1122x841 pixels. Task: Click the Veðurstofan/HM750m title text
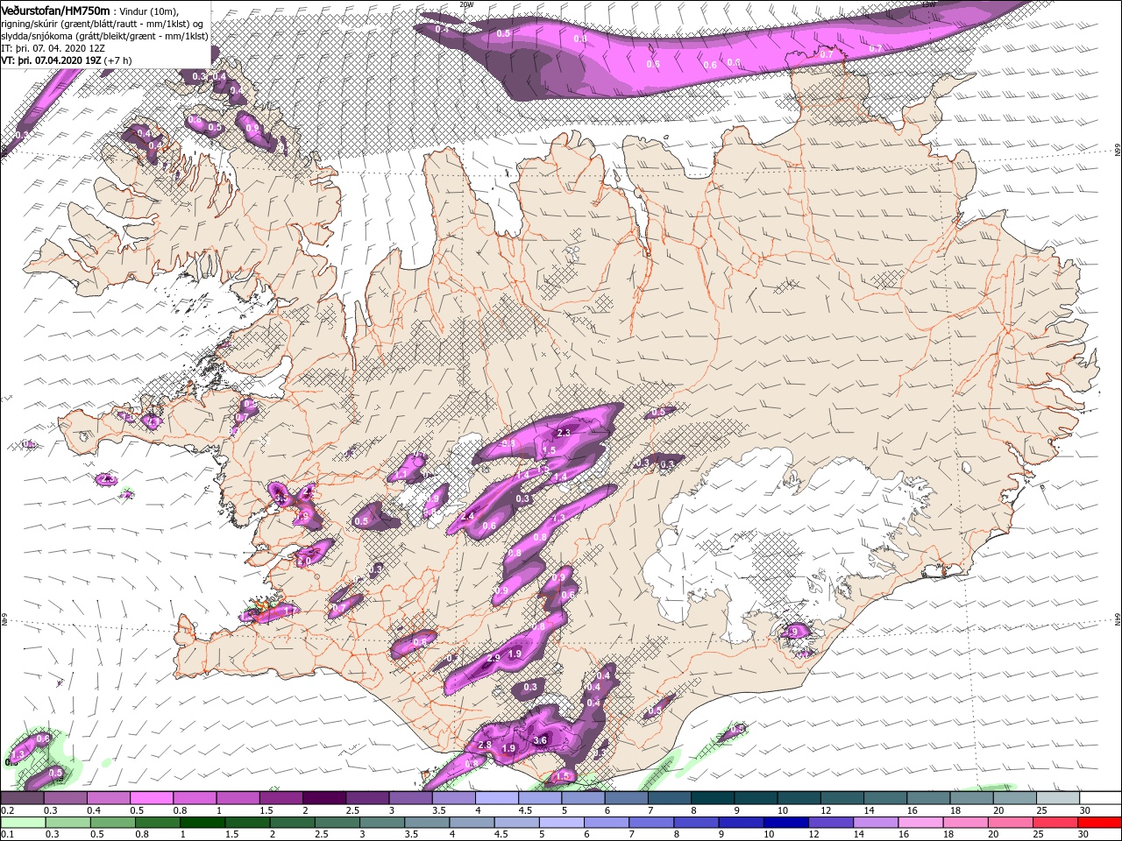pos(54,10)
